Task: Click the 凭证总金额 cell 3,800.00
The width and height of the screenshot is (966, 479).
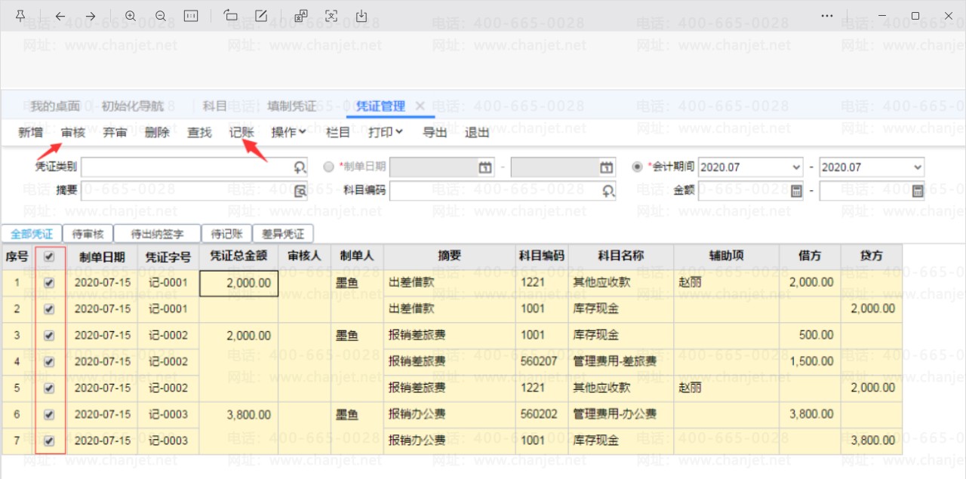Action: click(238, 415)
